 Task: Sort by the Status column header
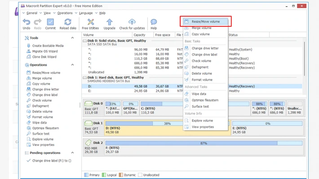click(248, 35)
